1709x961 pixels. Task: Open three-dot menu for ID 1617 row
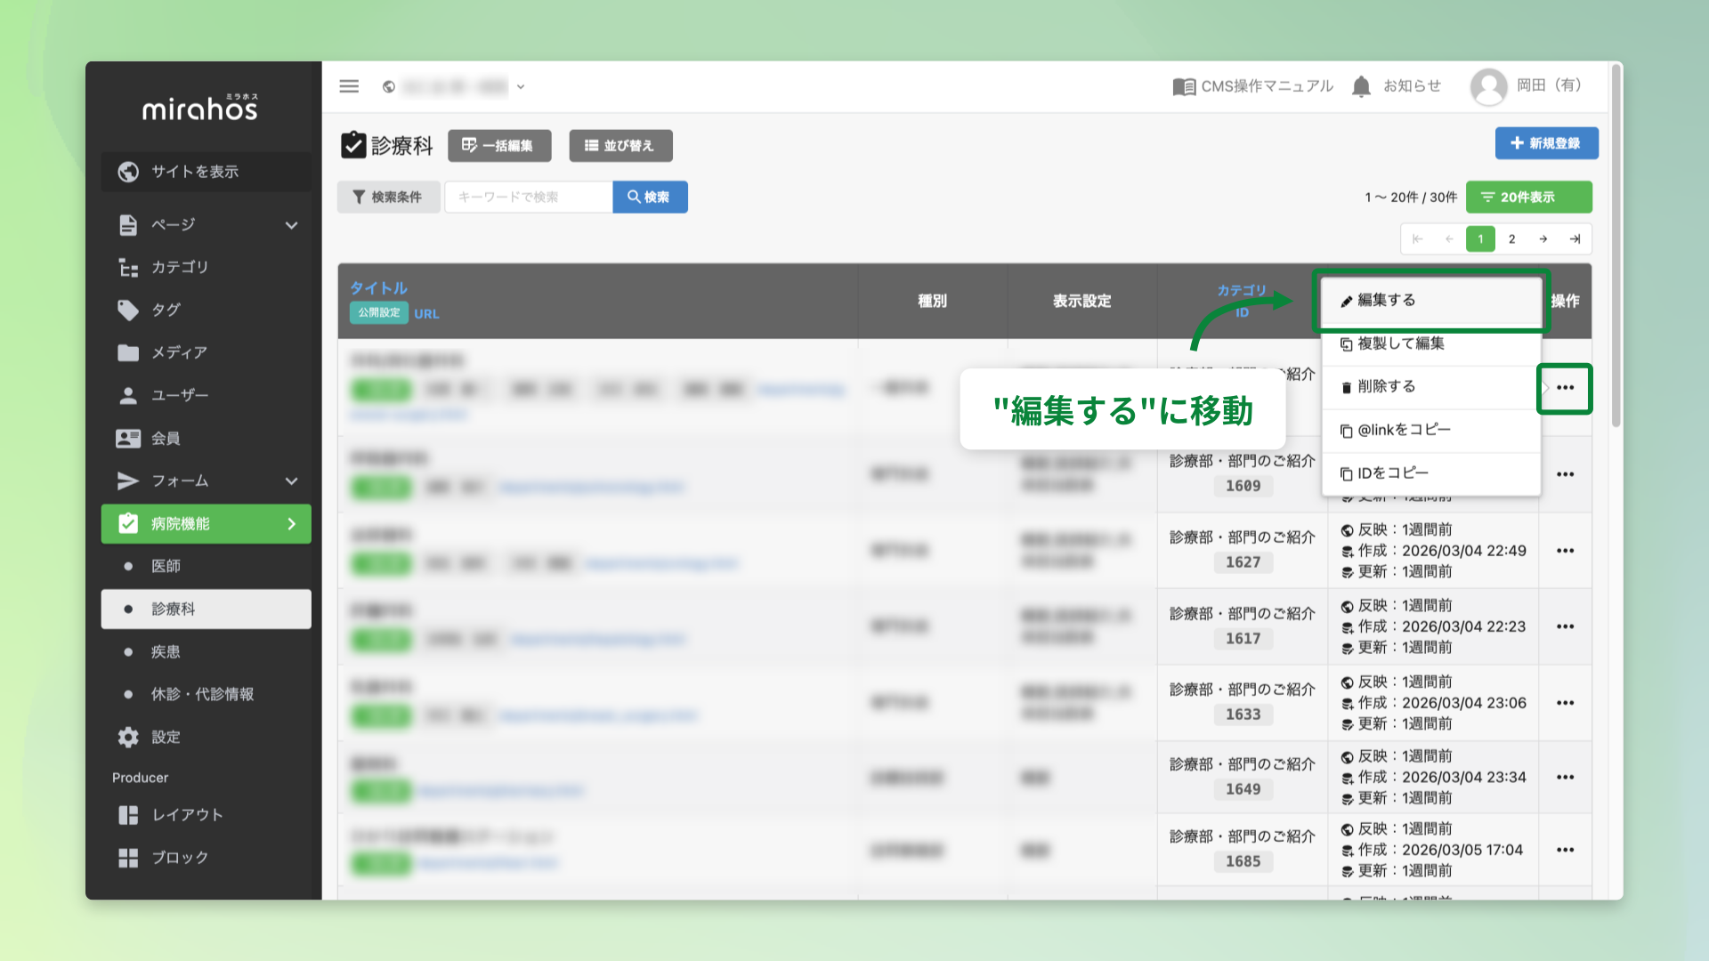[1566, 626]
